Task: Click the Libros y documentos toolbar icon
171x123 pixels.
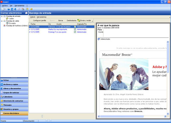Action: coord(15,9)
